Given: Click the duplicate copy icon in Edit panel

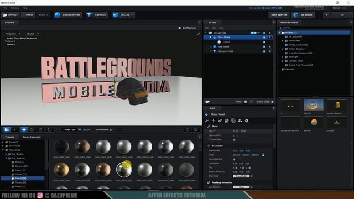Looking at the screenshot, I should [233, 121].
